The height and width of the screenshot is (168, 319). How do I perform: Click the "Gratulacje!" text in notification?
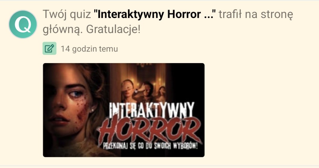coord(113,29)
